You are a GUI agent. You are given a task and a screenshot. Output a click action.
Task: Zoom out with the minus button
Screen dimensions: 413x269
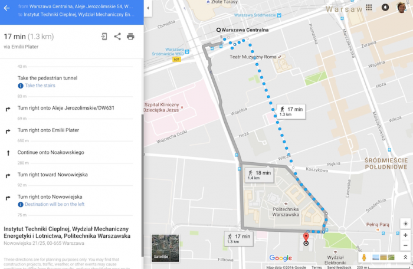(x=406, y=245)
